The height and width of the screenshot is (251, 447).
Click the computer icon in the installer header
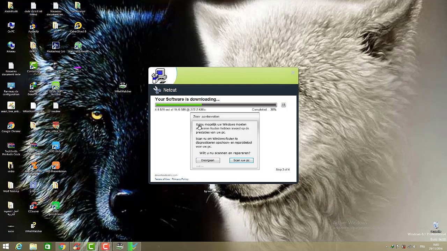pos(160,76)
